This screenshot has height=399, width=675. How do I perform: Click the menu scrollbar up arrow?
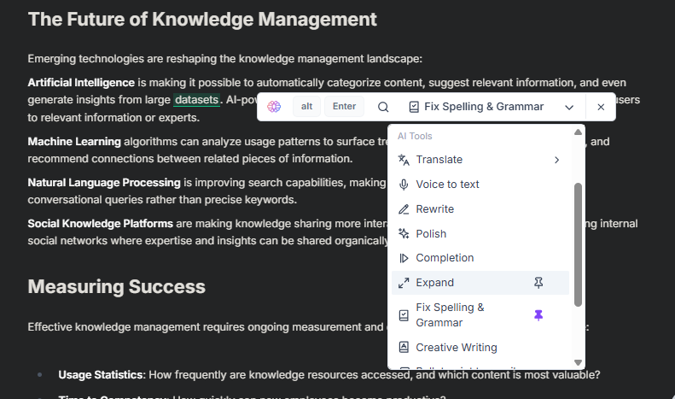click(x=578, y=132)
